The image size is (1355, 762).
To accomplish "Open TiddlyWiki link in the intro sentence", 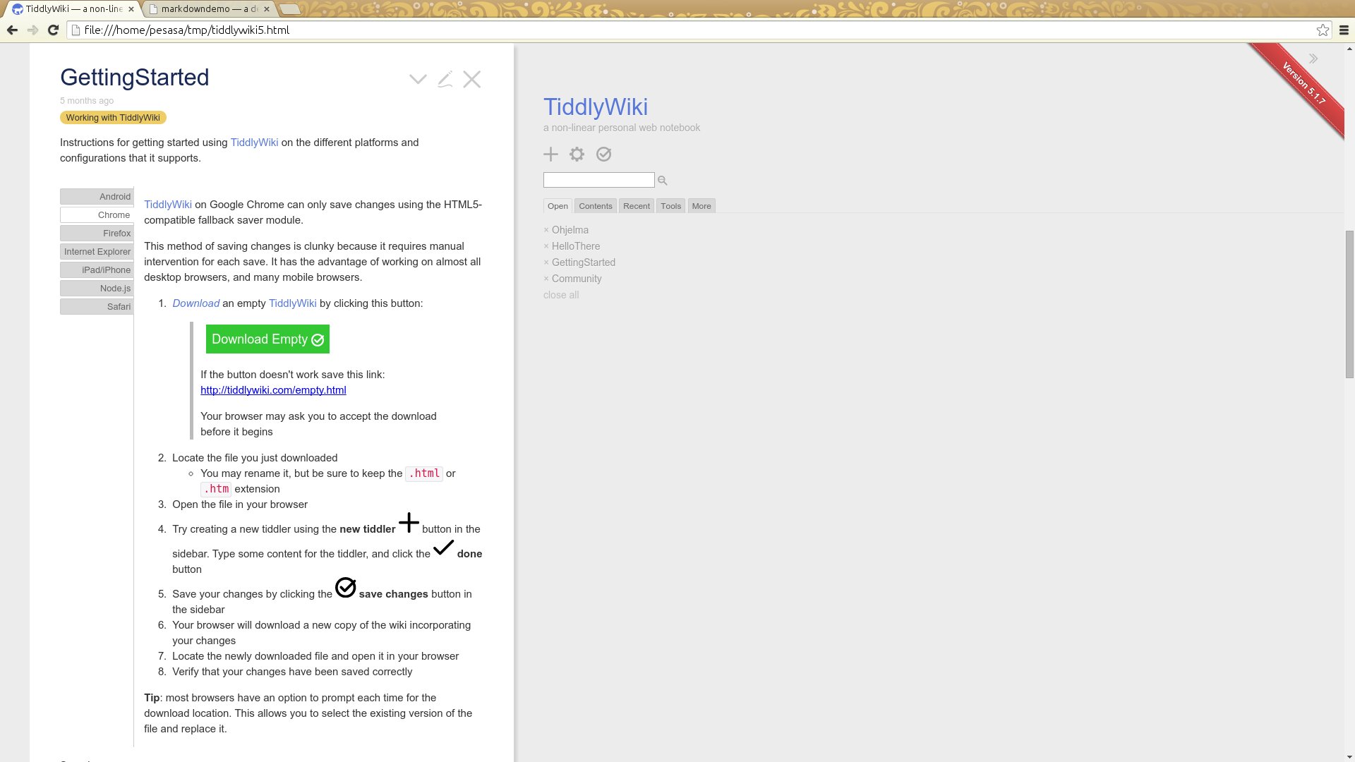I will pyautogui.click(x=254, y=143).
